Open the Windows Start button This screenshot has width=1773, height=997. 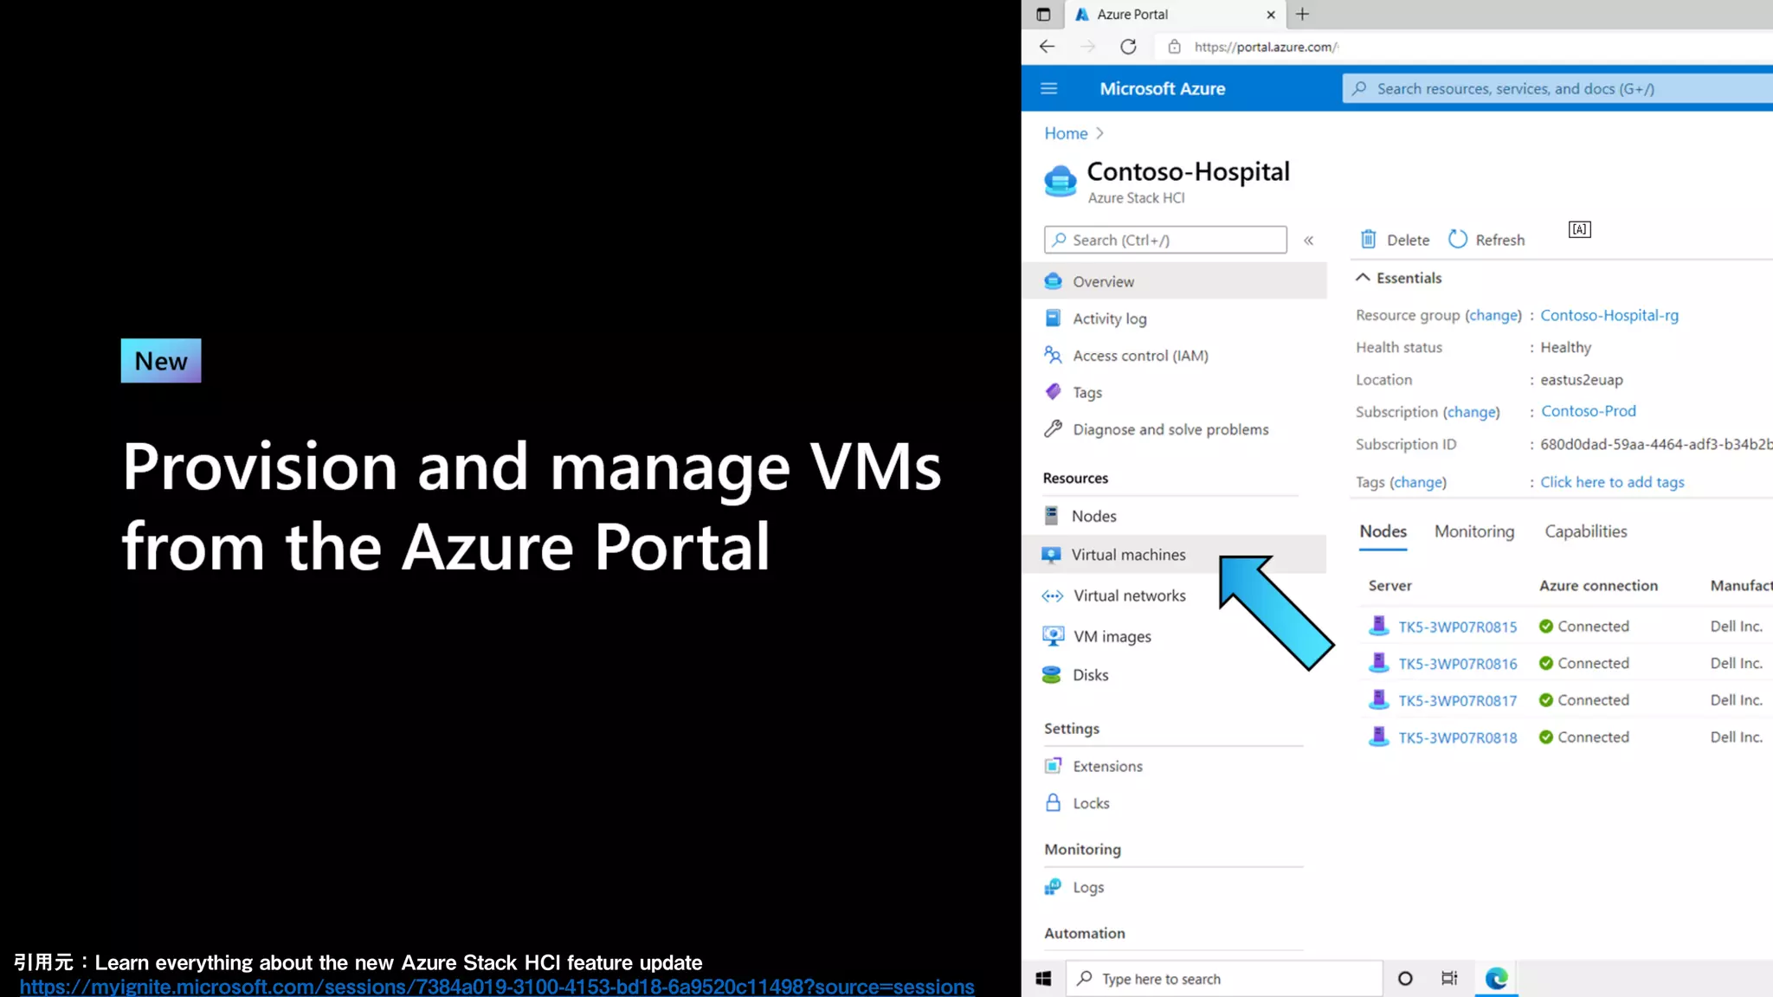[x=1043, y=979]
